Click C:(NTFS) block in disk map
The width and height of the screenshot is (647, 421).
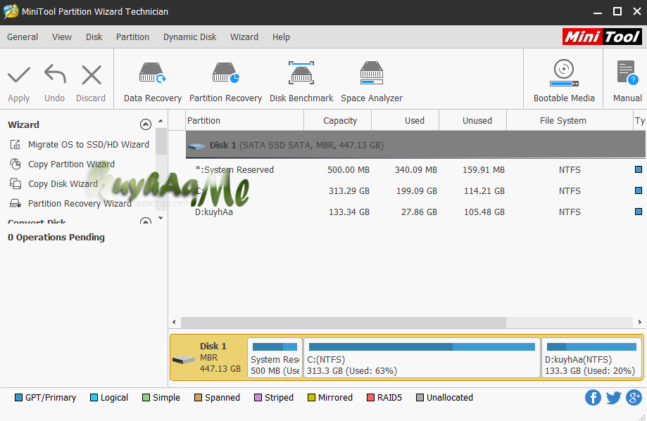(422, 358)
